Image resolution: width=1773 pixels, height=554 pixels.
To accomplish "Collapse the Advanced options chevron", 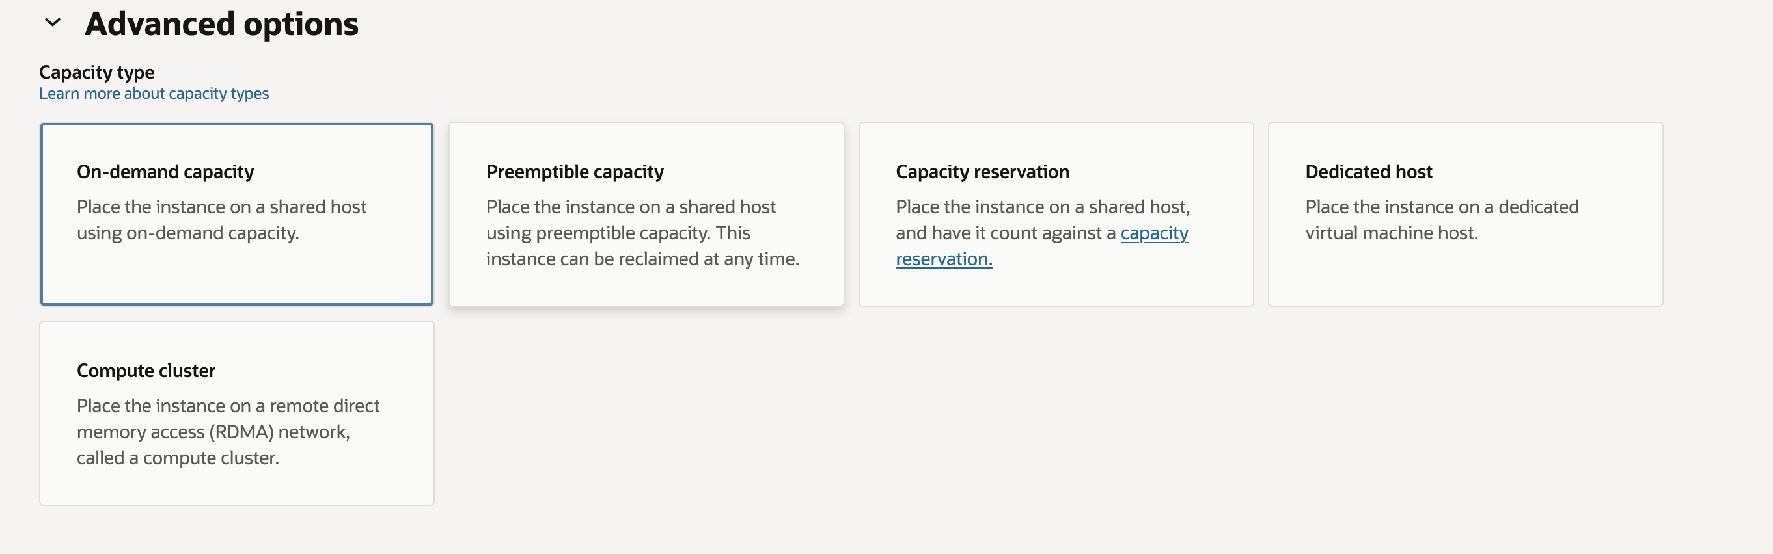I will 52,23.
